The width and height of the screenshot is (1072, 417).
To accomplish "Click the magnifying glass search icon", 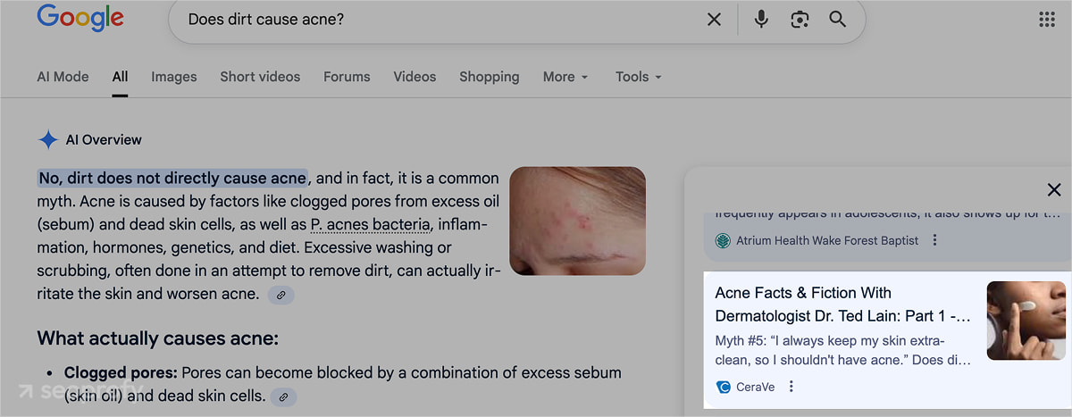I will click(x=837, y=20).
